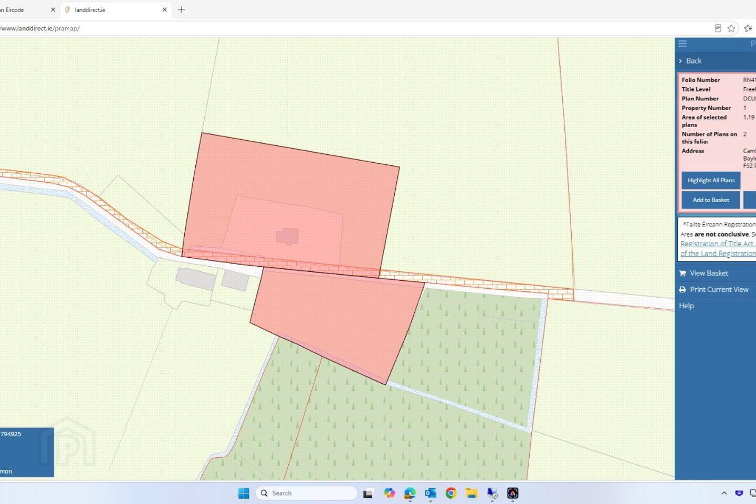The height and width of the screenshot is (504, 756).
Task: Select Print Current View
Action: point(719,289)
